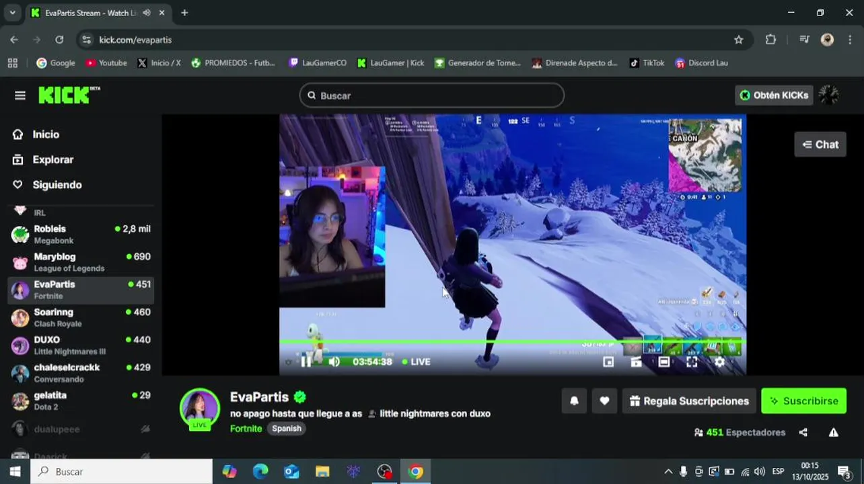Go back in the browser

click(14, 40)
